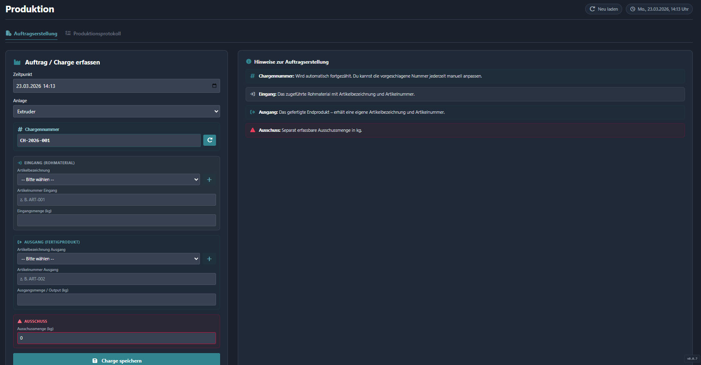
Task: Focus the Ausschussmenge (kg) field
Action: (x=116, y=338)
